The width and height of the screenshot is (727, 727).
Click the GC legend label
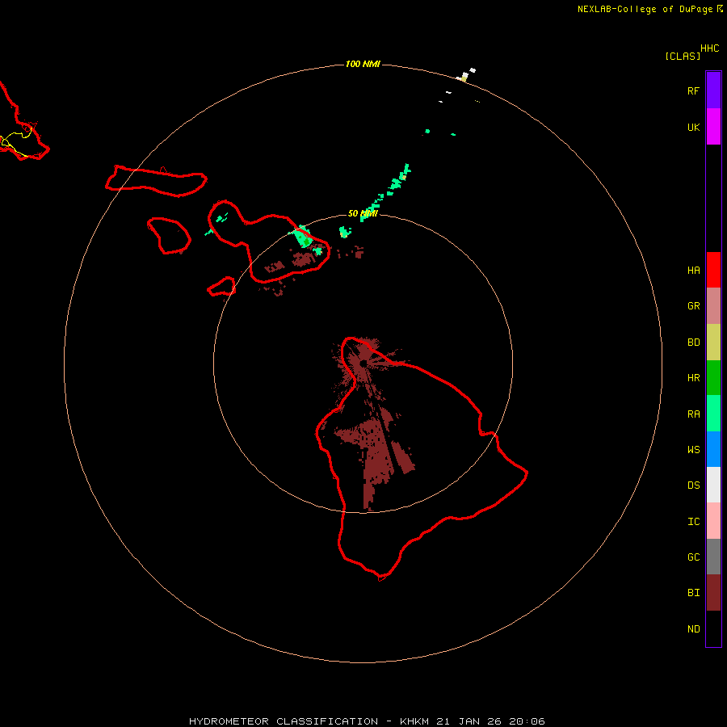point(693,557)
